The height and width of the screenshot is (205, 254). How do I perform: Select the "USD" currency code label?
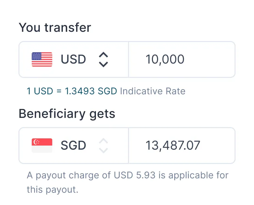73,59
